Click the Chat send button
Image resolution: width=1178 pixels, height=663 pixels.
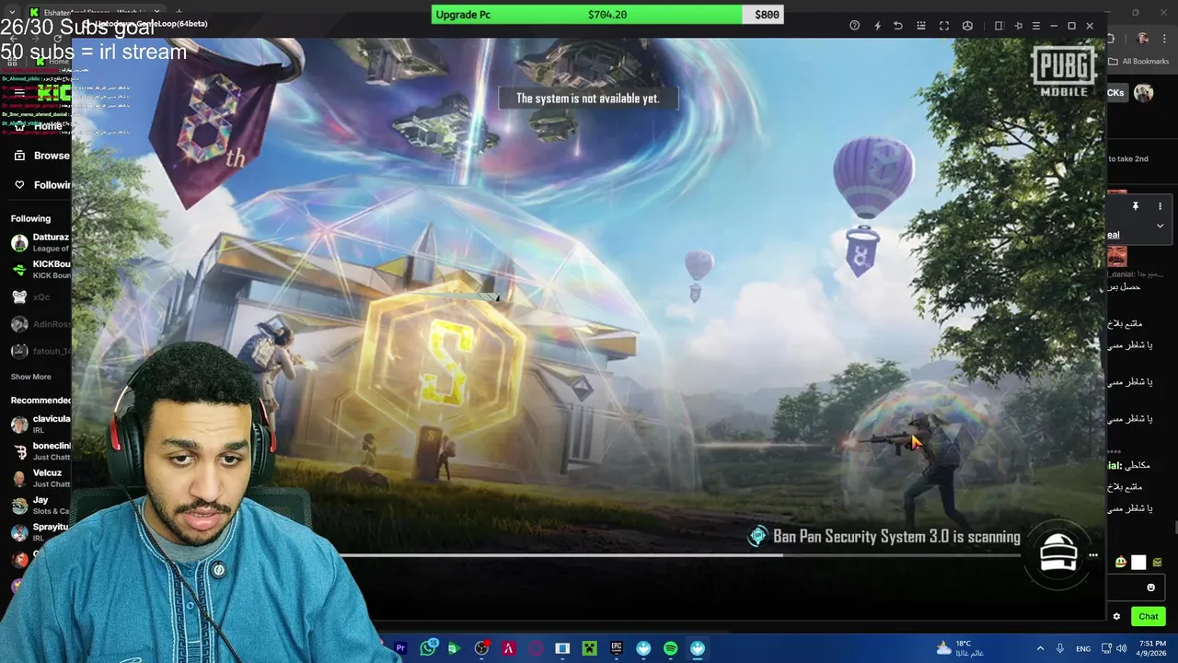click(1149, 616)
